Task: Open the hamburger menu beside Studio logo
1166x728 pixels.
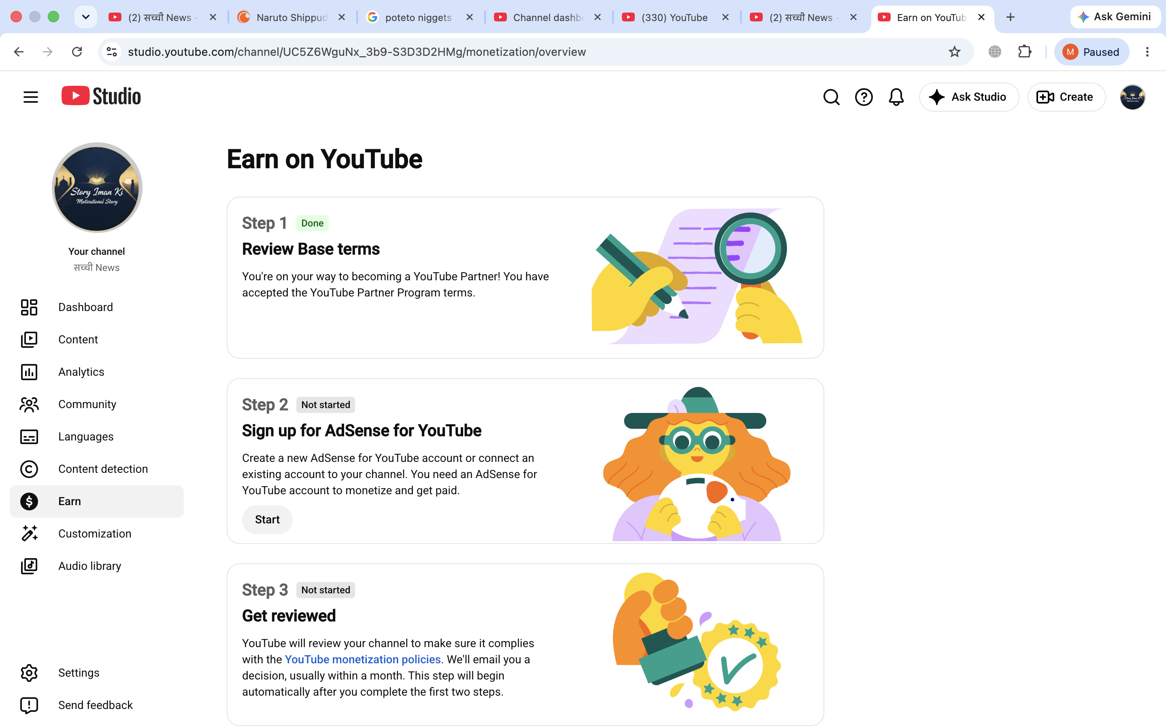Action: (x=30, y=97)
